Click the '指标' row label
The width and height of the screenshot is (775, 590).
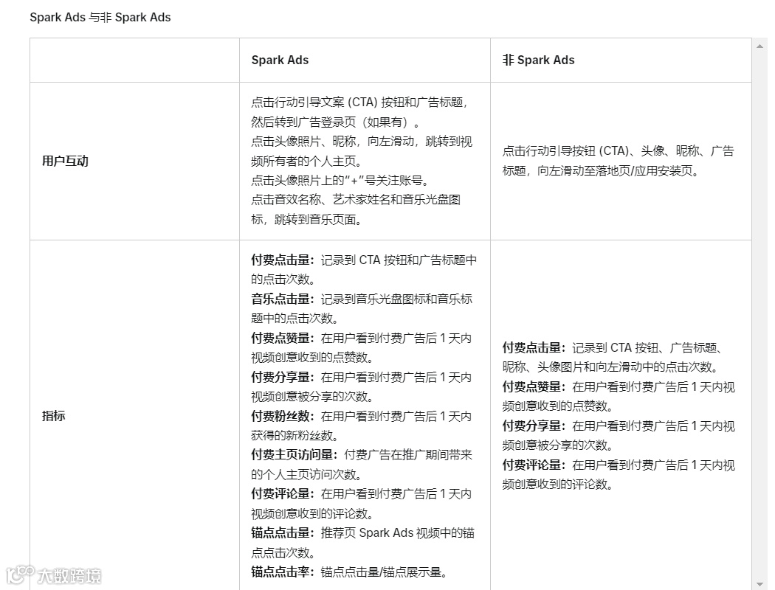click(x=53, y=416)
